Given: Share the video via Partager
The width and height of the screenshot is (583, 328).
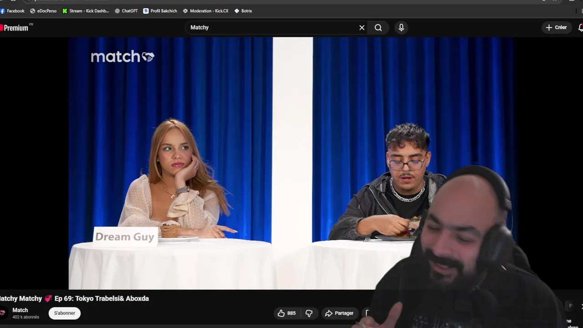Looking at the screenshot, I should pyautogui.click(x=339, y=313).
